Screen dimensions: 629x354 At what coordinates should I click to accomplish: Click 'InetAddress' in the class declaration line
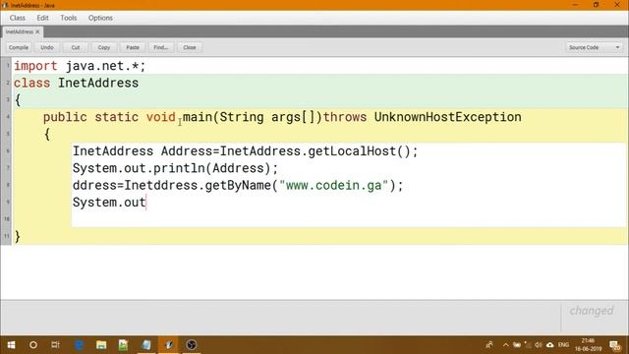[x=98, y=83]
